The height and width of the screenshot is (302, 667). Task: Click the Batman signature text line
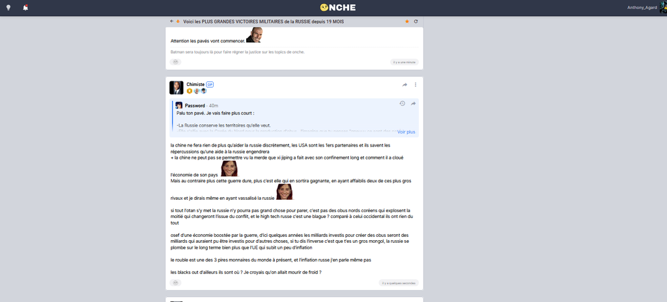click(238, 52)
